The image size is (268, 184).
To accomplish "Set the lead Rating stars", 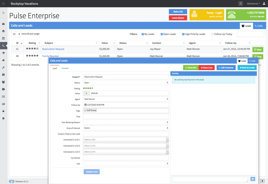I will [x=88, y=88].
